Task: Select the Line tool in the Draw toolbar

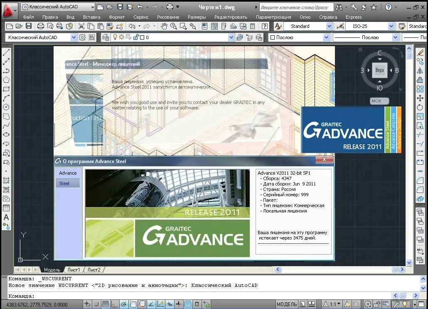Action: [6, 52]
